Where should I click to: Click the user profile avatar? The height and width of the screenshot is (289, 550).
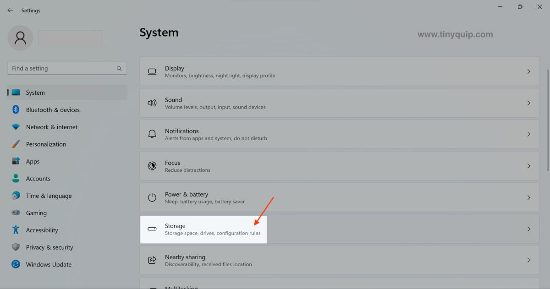pyautogui.click(x=20, y=38)
